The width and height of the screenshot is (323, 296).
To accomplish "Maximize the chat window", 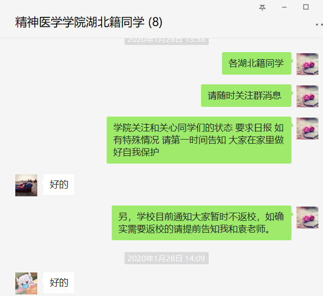I will point(306,7).
